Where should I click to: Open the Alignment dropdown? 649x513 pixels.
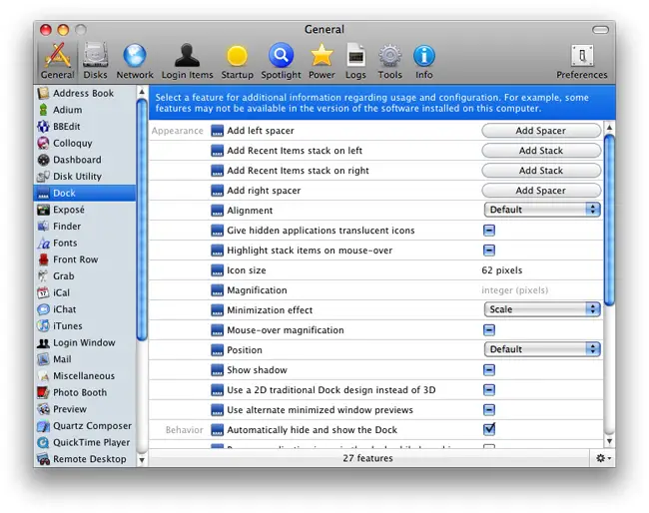pyautogui.click(x=542, y=210)
